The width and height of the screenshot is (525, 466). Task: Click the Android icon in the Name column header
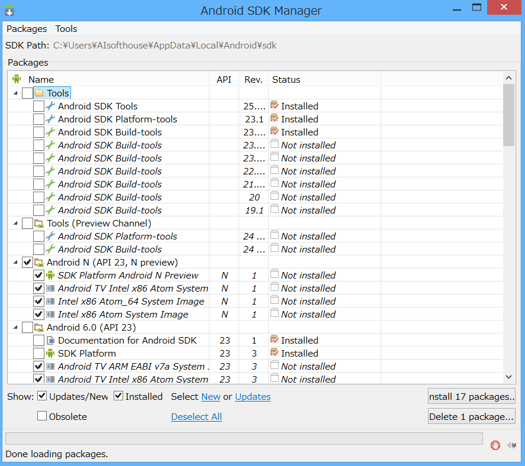17,79
